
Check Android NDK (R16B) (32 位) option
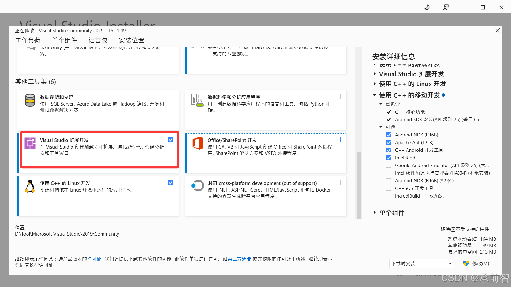pyautogui.click(x=389, y=180)
